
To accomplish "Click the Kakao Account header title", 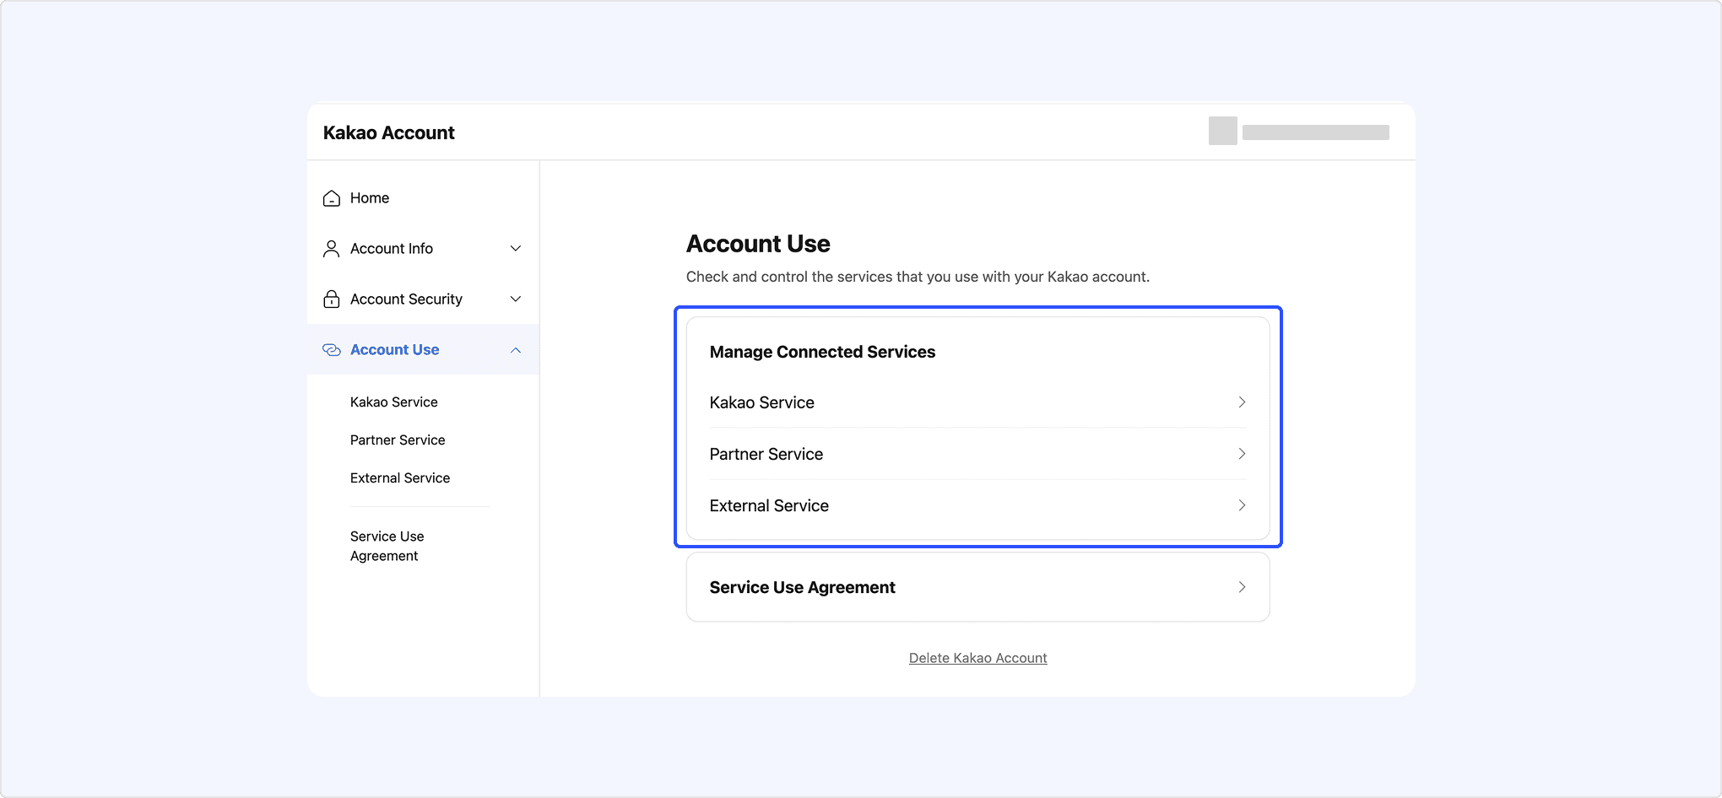I will coord(388,132).
